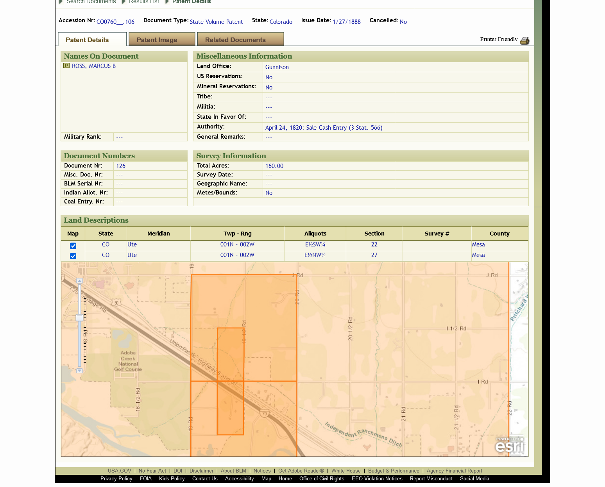Open the Accessibility footer link
The image size is (605, 487).
click(x=240, y=478)
